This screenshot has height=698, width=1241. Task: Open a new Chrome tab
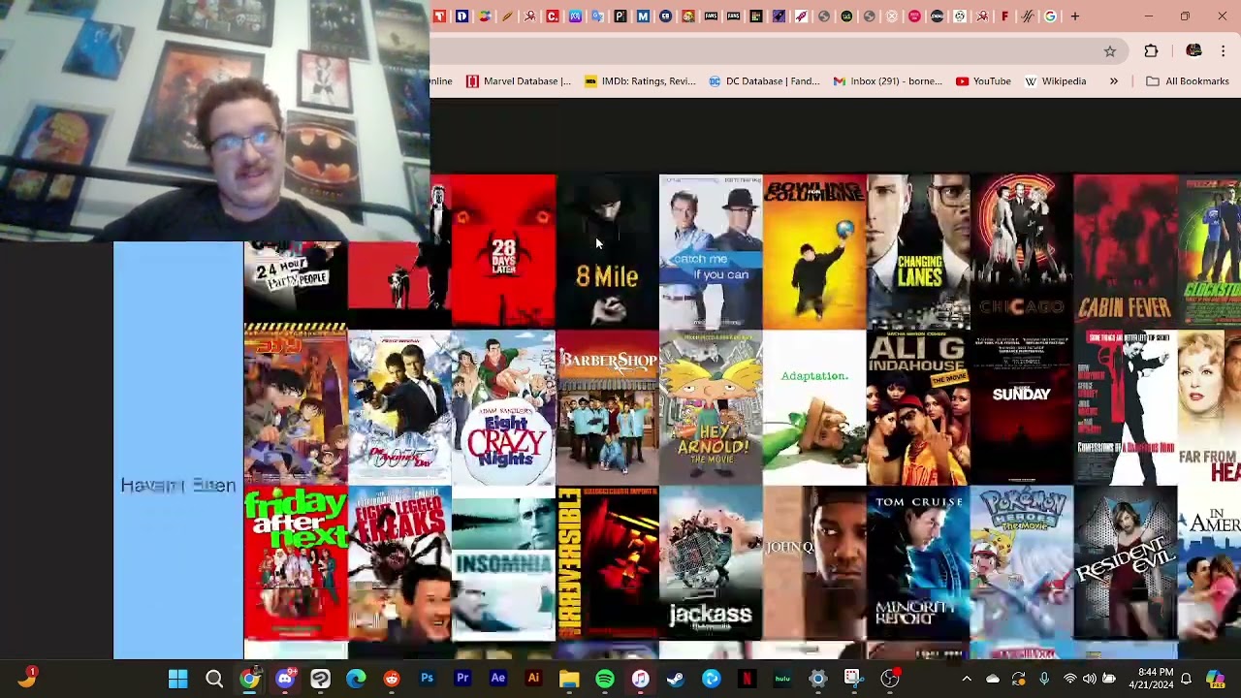(1074, 16)
